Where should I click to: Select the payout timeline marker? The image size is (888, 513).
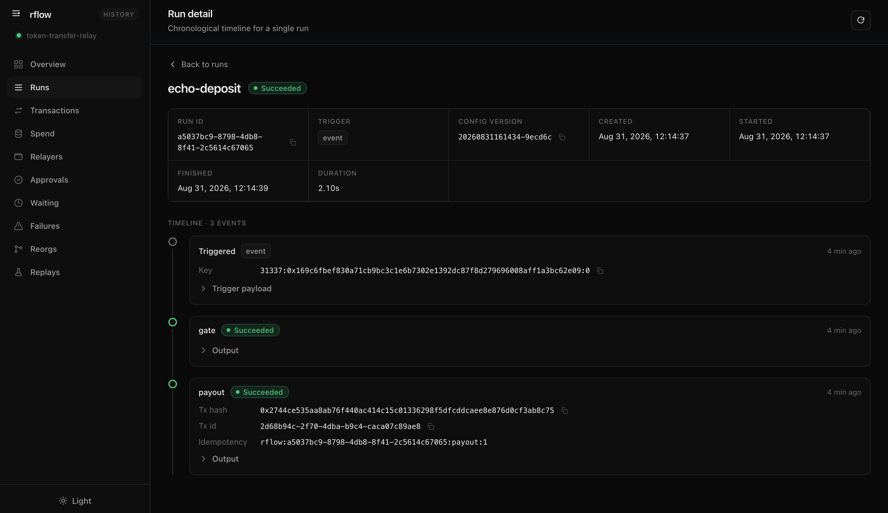[173, 384]
